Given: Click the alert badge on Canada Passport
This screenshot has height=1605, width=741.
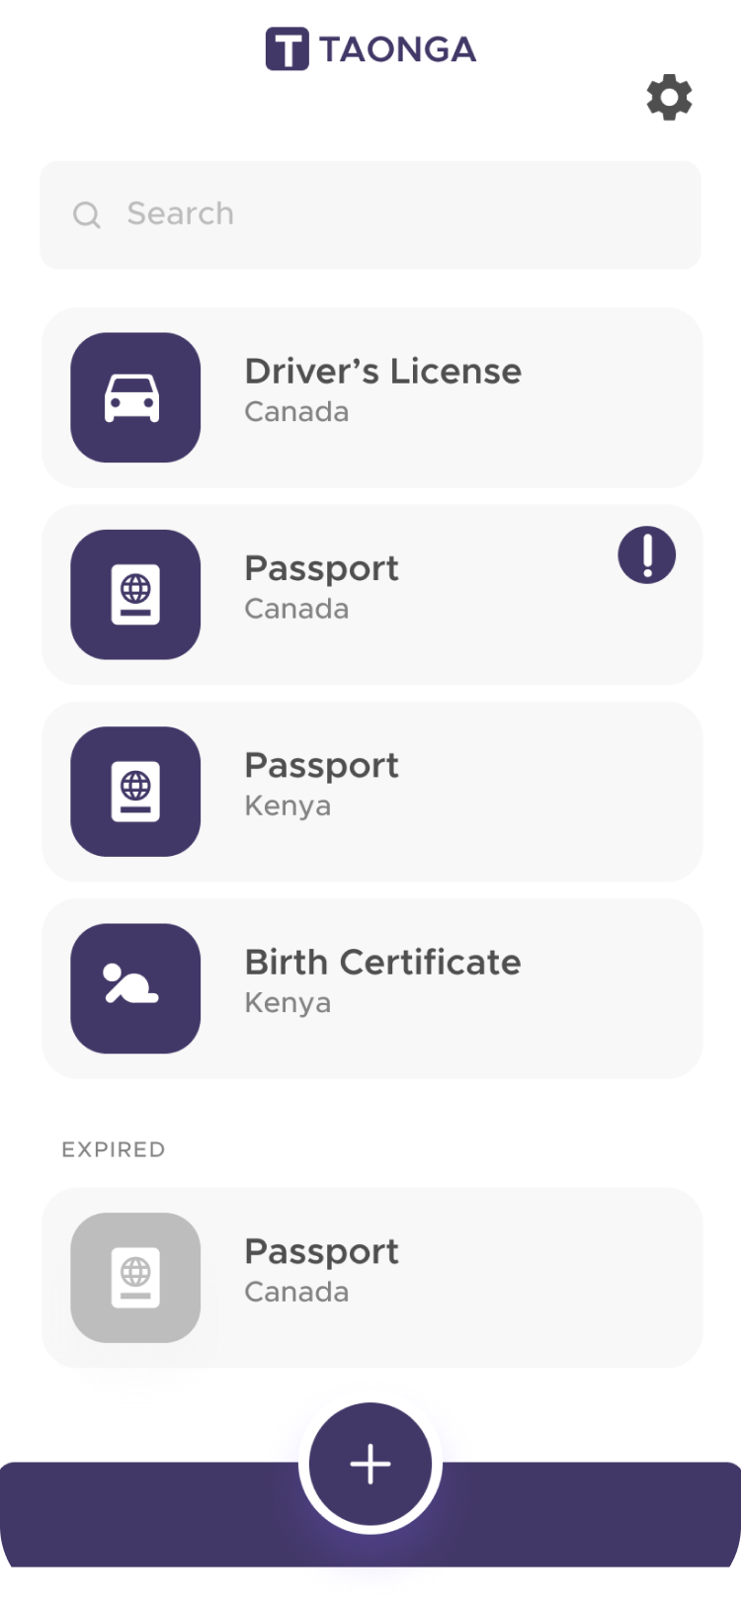Looking at the screenshot, I should point(646,555).
